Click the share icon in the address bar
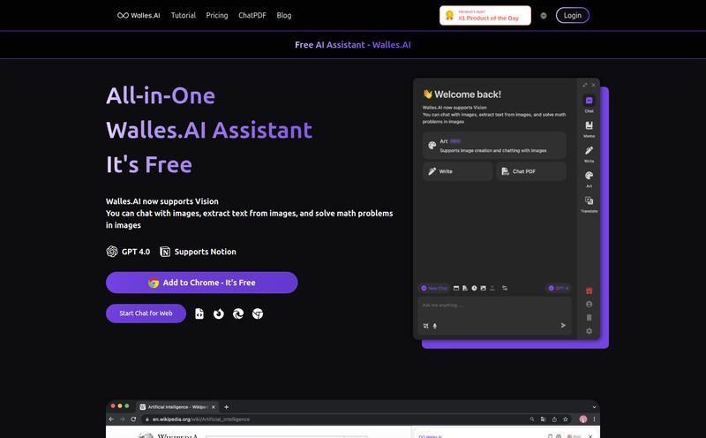This screenshot has width=706, height=438. coord(554,419)
